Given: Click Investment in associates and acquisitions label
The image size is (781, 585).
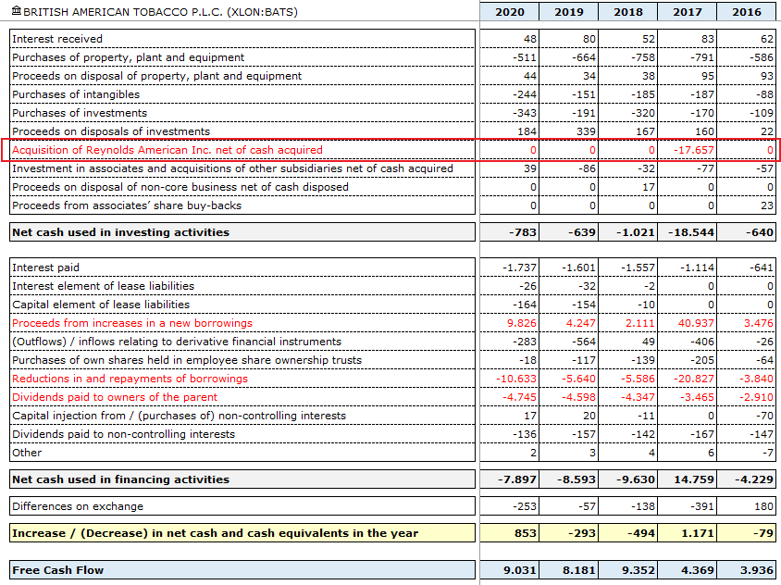Looking at the screenshot, I should tap(232, 168).
